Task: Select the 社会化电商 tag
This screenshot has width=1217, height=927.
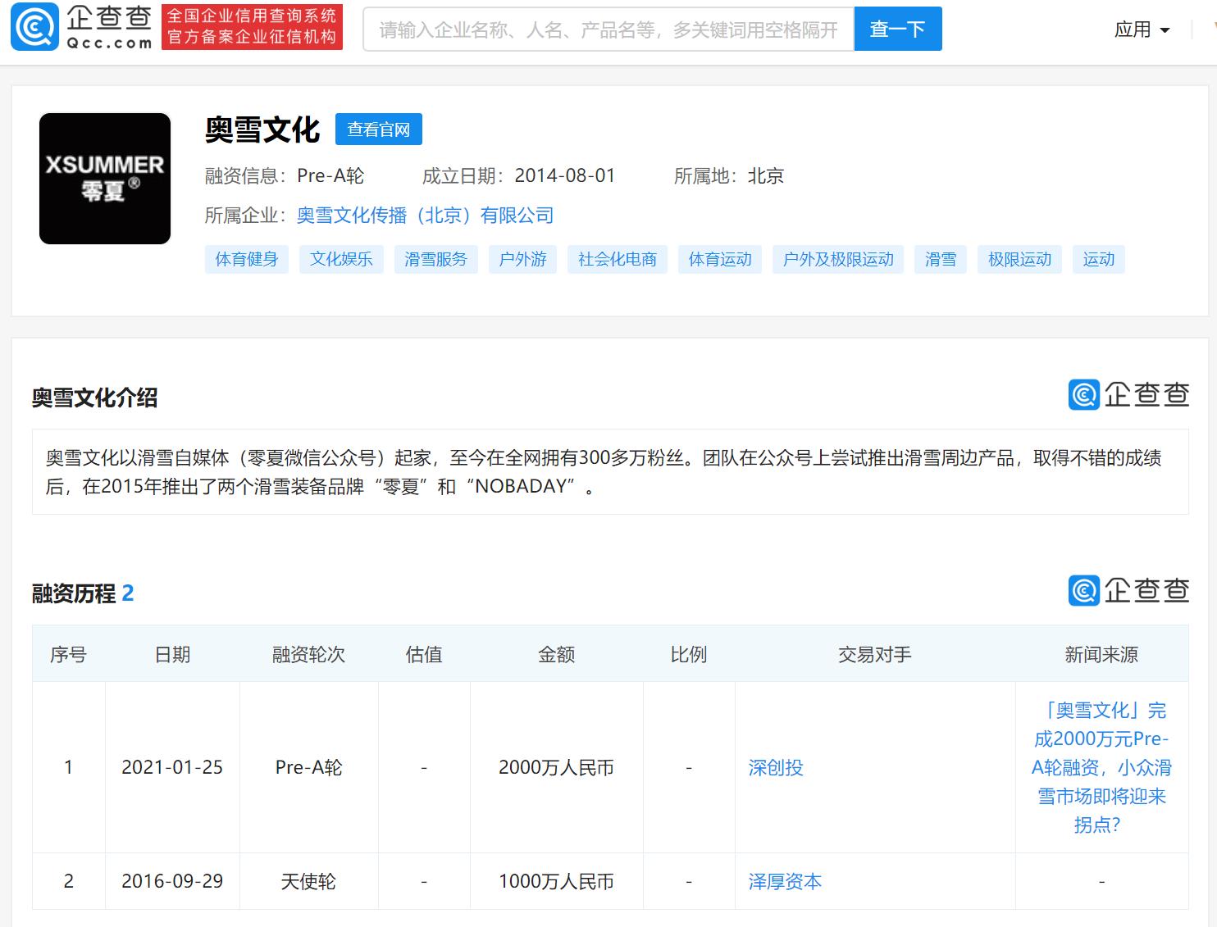Action: (x=618, y=260)
